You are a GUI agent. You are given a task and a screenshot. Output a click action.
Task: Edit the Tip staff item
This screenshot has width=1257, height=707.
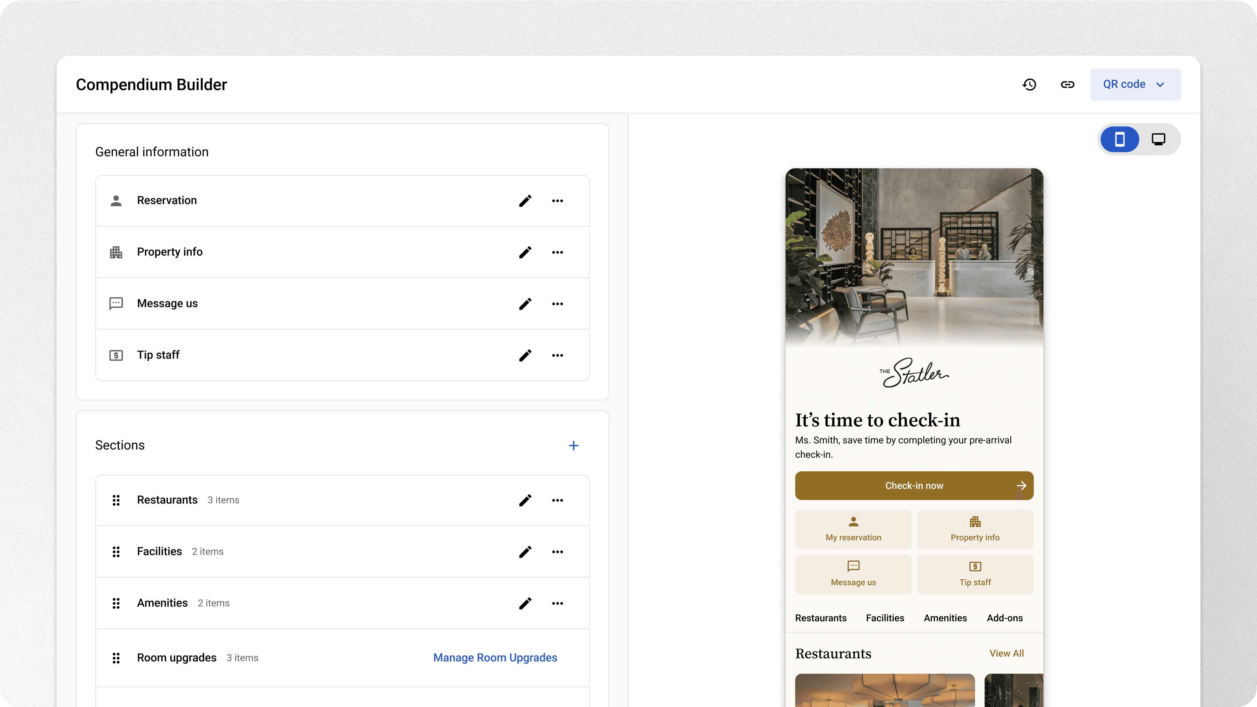point(525,355)
